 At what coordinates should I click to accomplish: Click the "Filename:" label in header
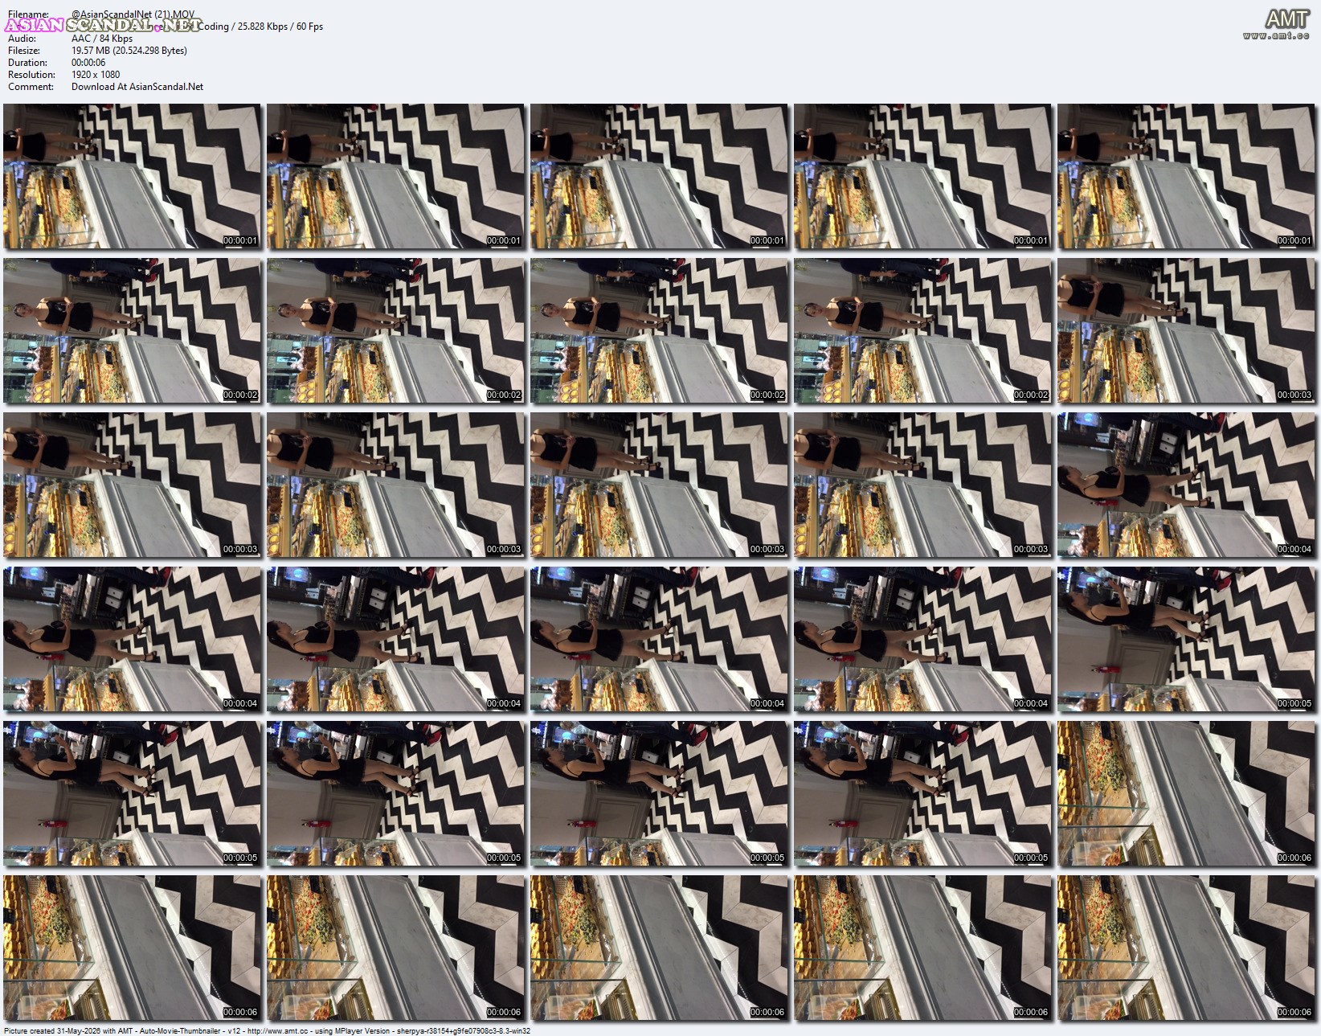pos(28,14)
